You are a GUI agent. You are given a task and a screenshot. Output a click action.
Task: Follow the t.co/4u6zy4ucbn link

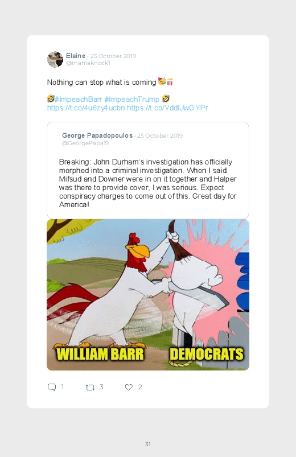point(86,108)
